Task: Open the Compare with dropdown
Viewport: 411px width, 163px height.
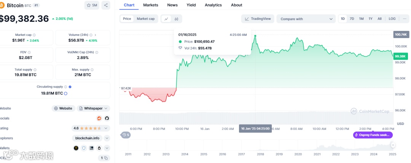Action: pos(306,19)
